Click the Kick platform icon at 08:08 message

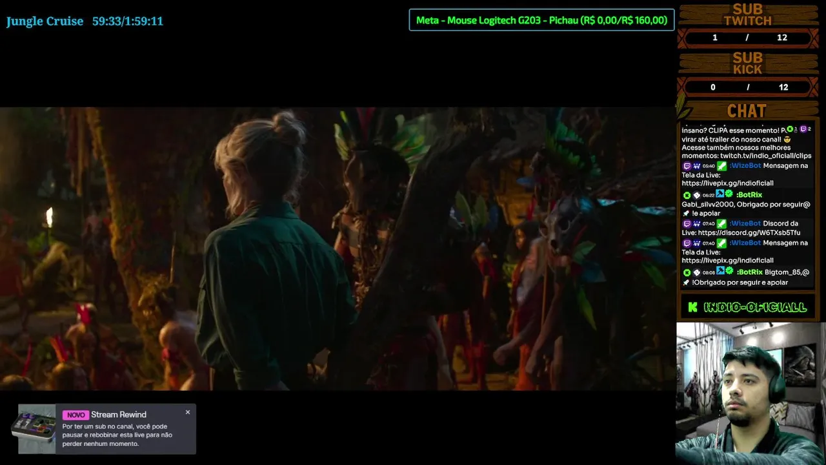pos(687,273)
